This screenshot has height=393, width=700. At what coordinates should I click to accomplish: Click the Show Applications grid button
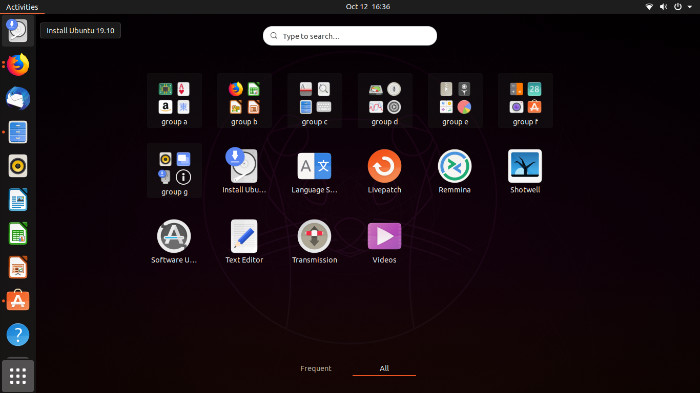click(18, 376)
